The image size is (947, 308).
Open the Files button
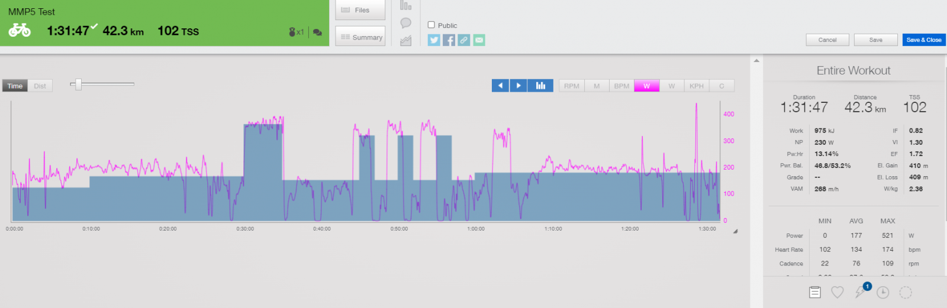(x=360, y=10)
